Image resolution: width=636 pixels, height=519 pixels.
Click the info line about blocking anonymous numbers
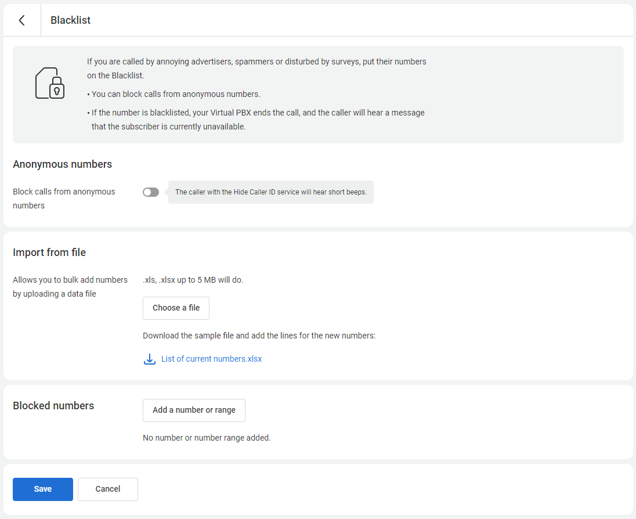(175, 94)
